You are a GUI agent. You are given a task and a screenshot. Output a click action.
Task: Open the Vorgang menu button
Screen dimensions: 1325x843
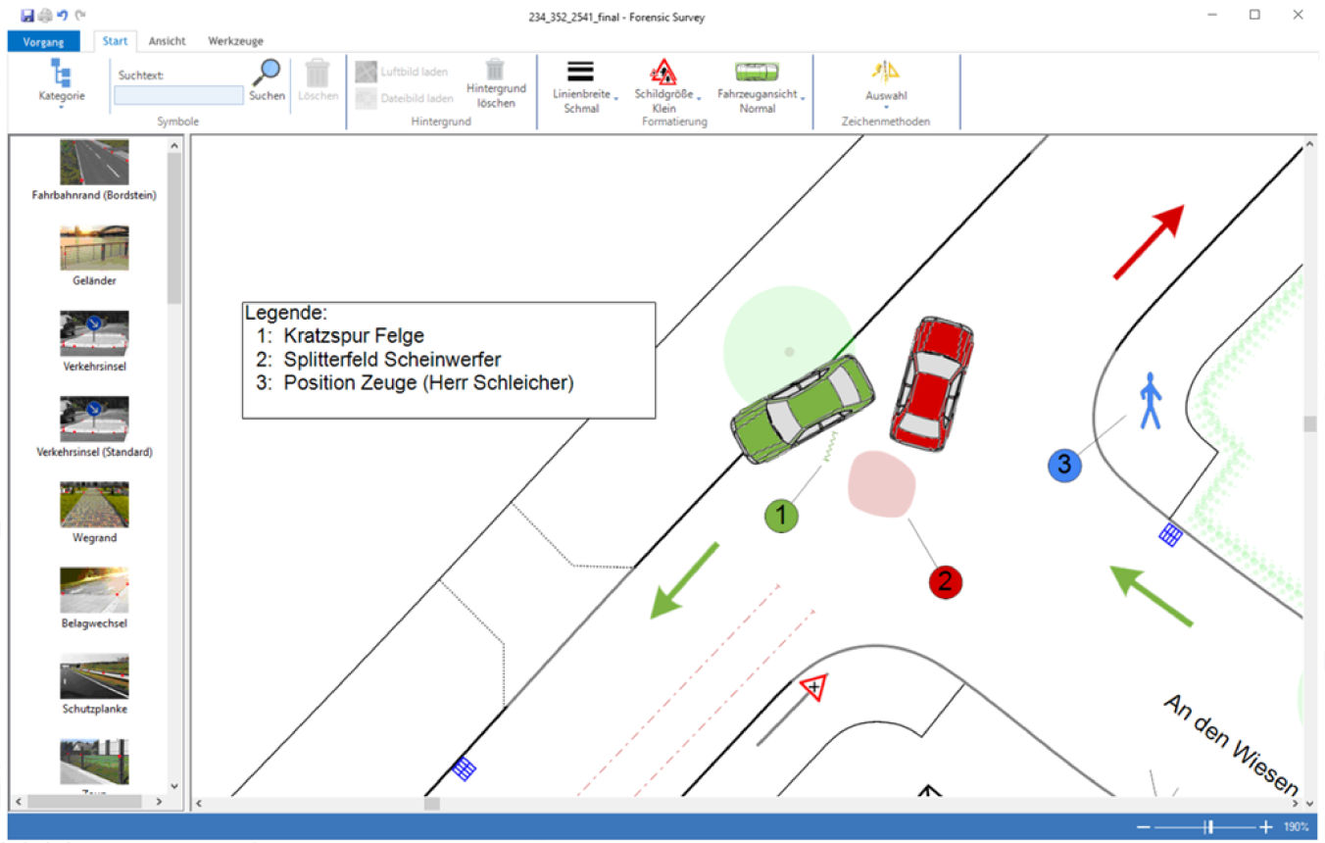click(42, 41)
